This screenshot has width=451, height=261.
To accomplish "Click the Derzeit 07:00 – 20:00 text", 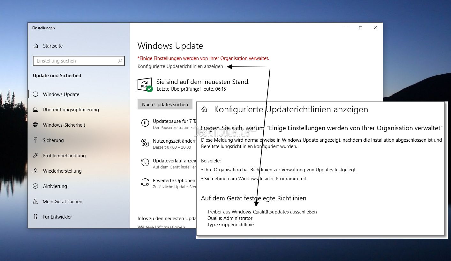I will tap(172, 147).
